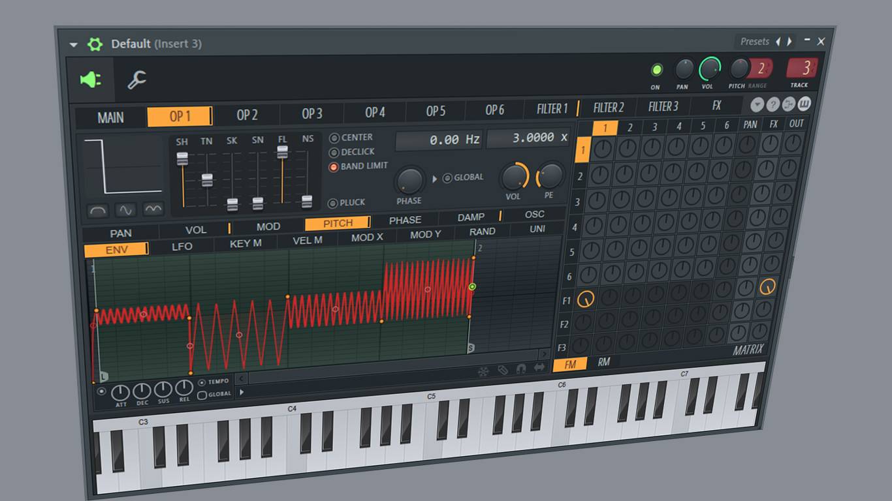
Task: Click the KEY M tab button
Action: [x=246, y=244]
